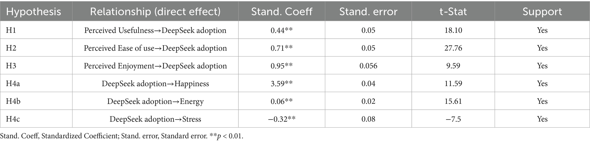Viewport: 590px width, 143px height.
Task: Click the 0.056 standard error value
Action: (x=368, y=66)
